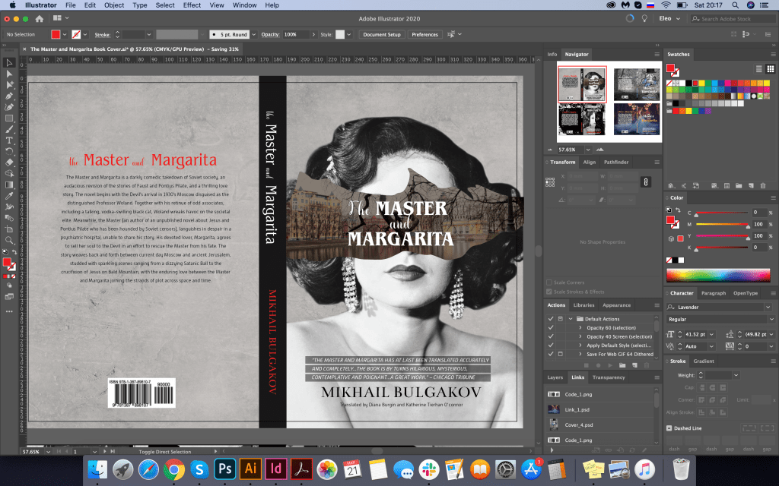Toggle the Dashed Line checkbox

pos(669,428)
